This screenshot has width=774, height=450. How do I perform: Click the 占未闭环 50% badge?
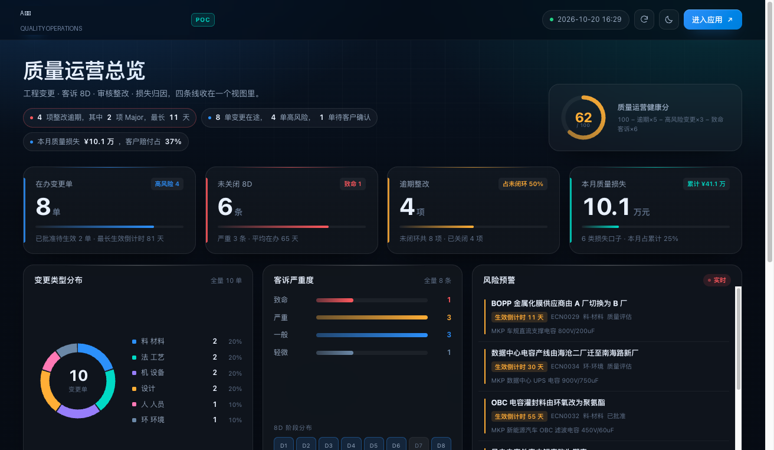coord(523,184)
